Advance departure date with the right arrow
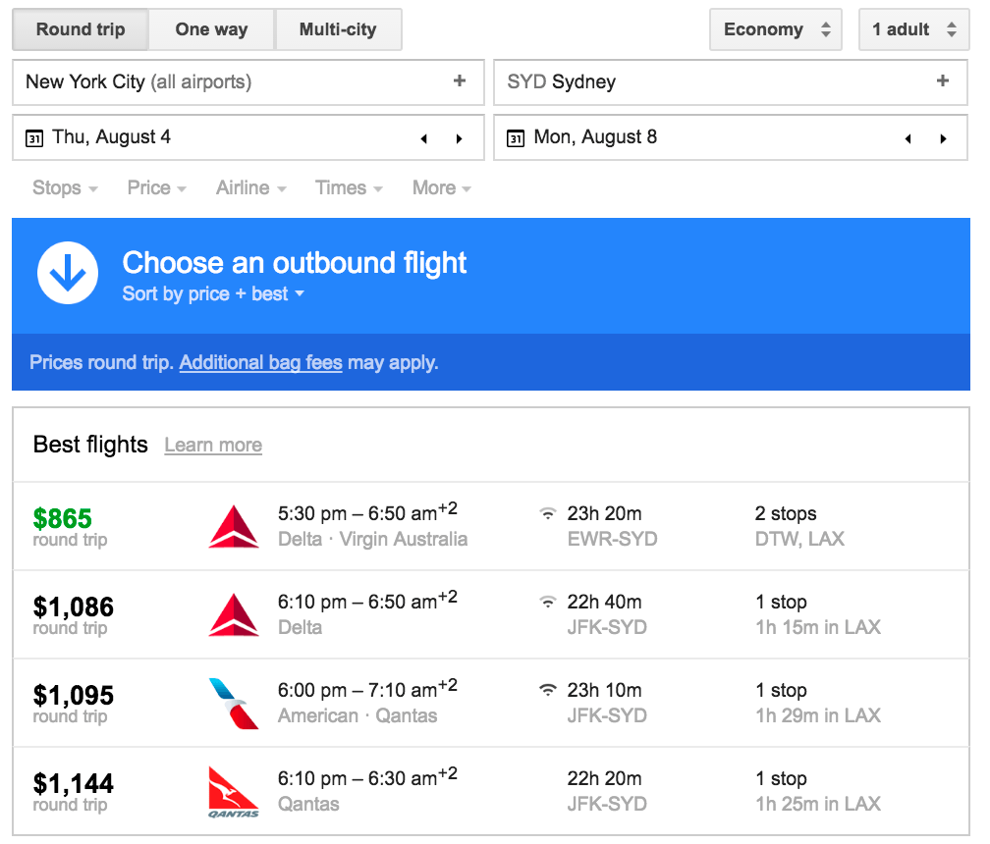The image size is (990, 844). (x=459, y=138)
